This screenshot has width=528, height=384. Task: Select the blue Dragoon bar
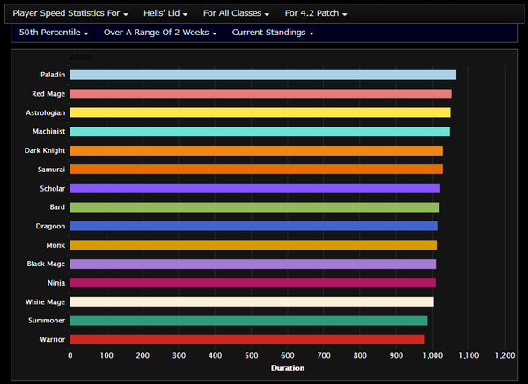tap(254, 226)
